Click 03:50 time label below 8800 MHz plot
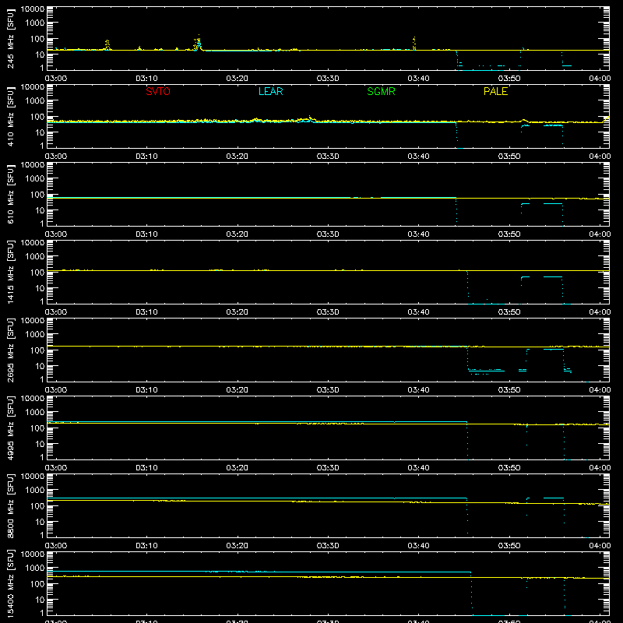The image size is (623, 623). pyautogui.click(x=509, y=546)
